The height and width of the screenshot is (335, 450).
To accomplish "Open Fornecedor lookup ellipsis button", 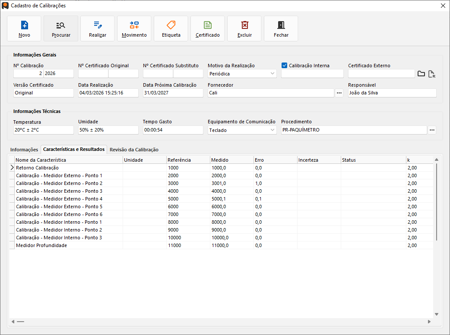I will (x=339, y=93).
